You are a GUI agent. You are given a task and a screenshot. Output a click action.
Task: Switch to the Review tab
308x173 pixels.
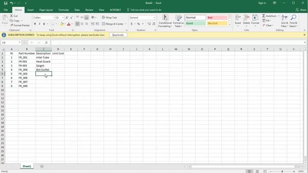[x=89, y=10]
